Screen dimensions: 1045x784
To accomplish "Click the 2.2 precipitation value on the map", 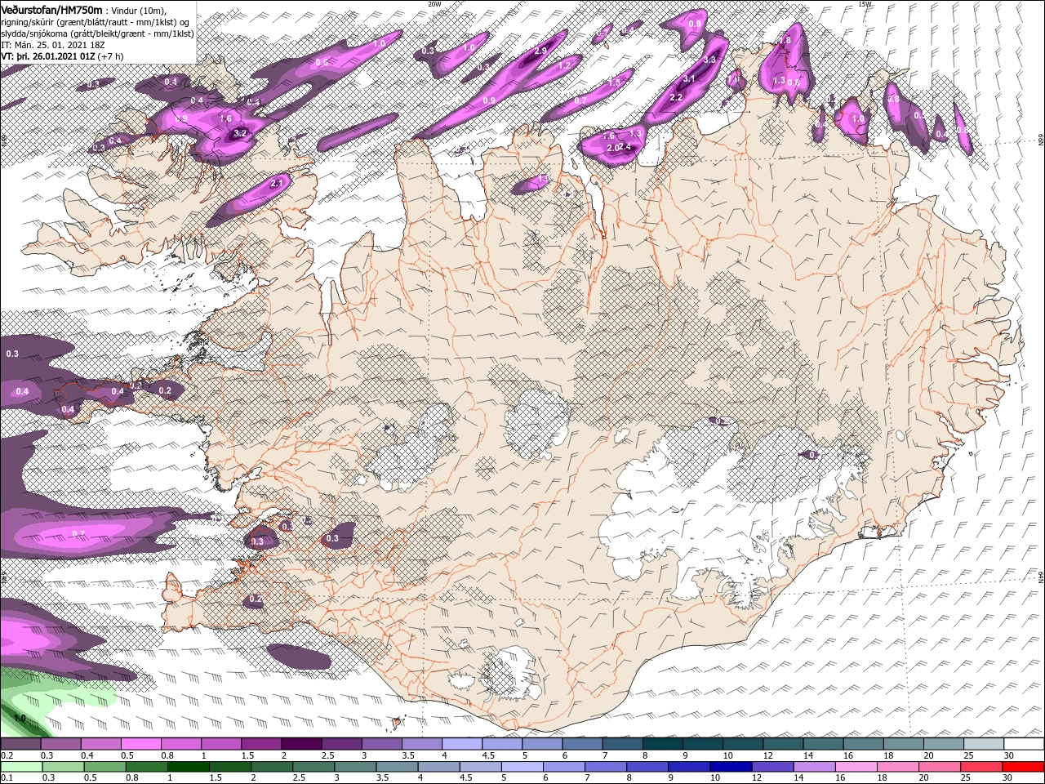I will pos(676,97).
